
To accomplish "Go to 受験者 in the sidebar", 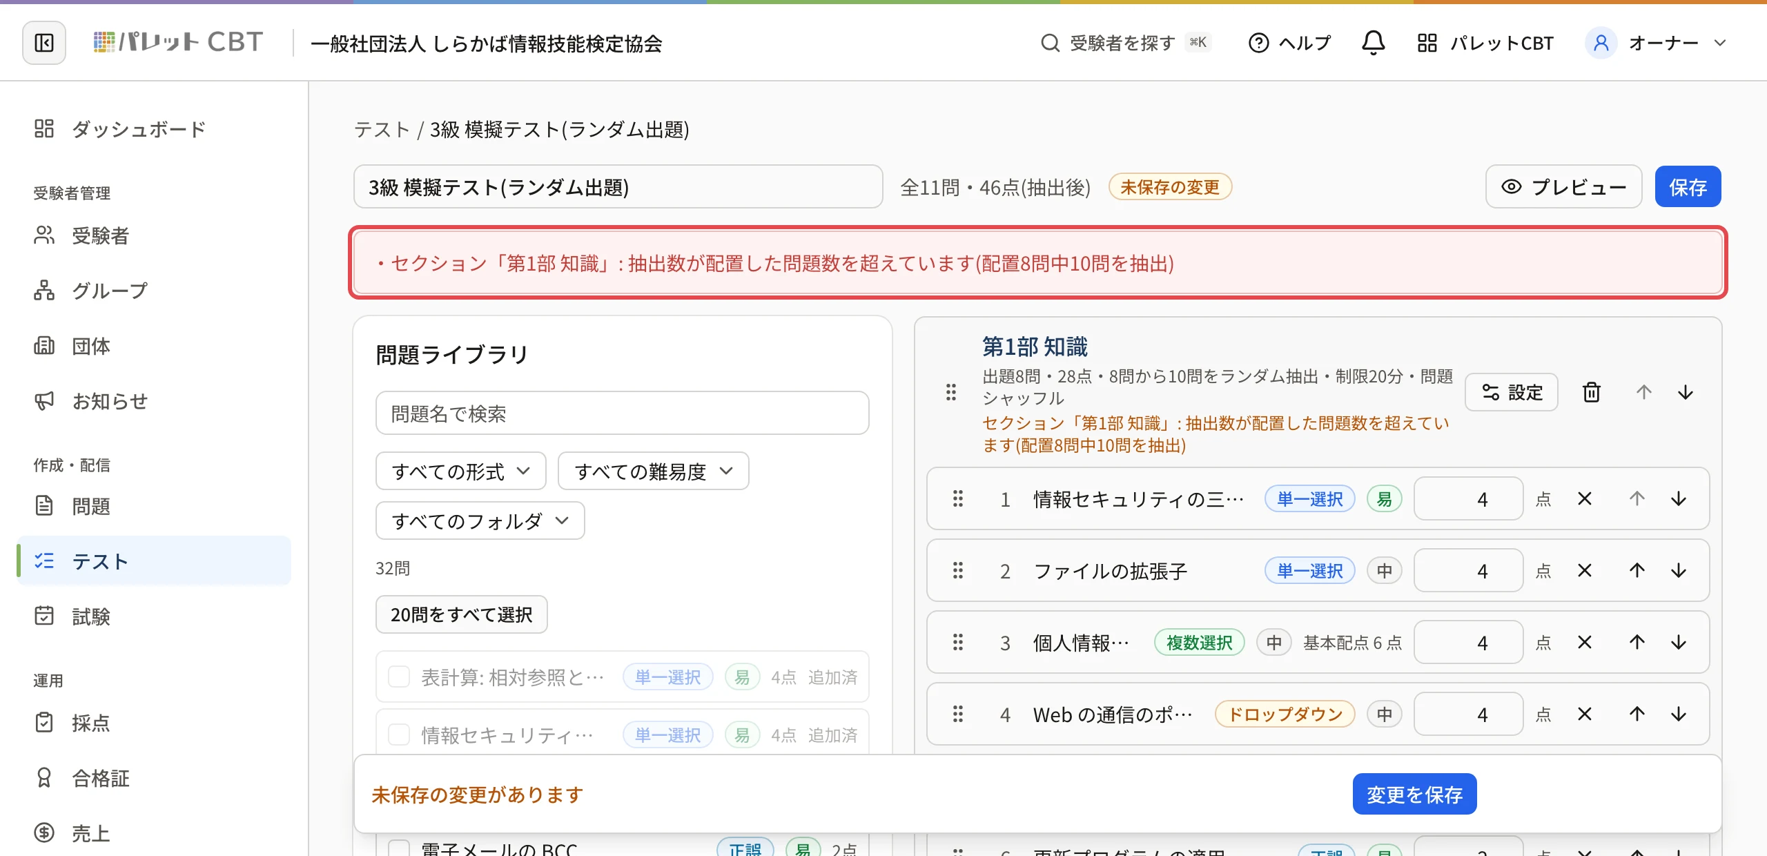I will [x=153, y=235].
